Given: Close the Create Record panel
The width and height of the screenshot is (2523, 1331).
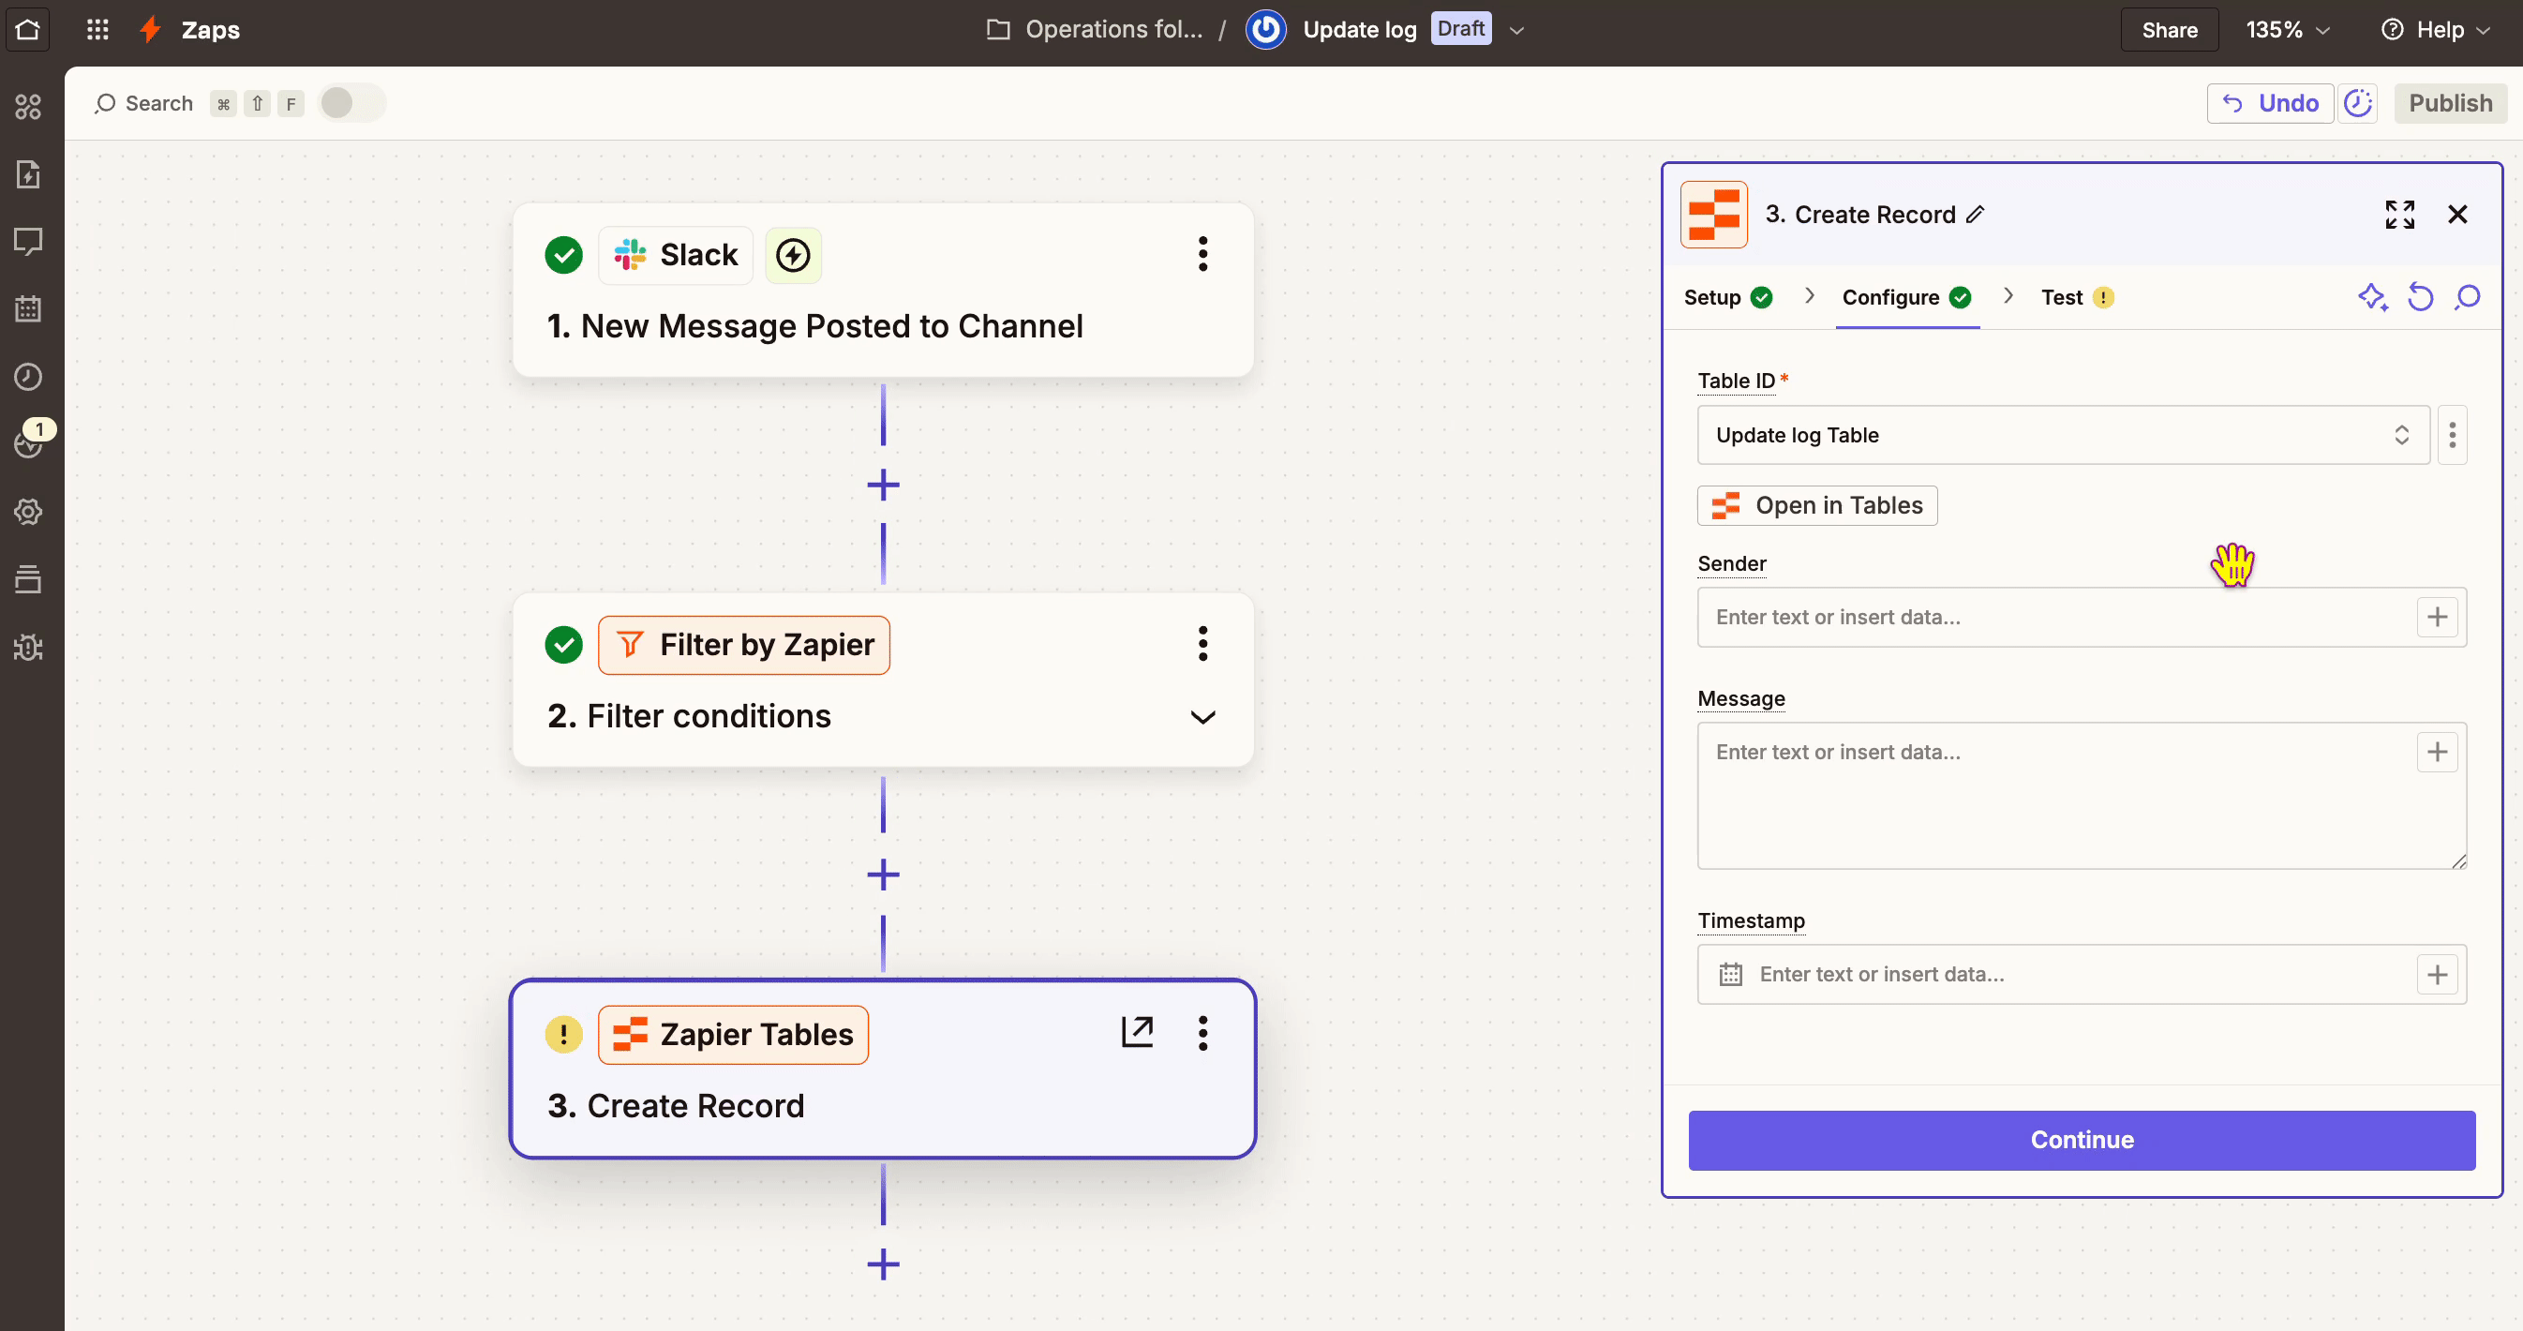Looking at the screenshot, I should pyautogui.click(x=2457, y=215).
